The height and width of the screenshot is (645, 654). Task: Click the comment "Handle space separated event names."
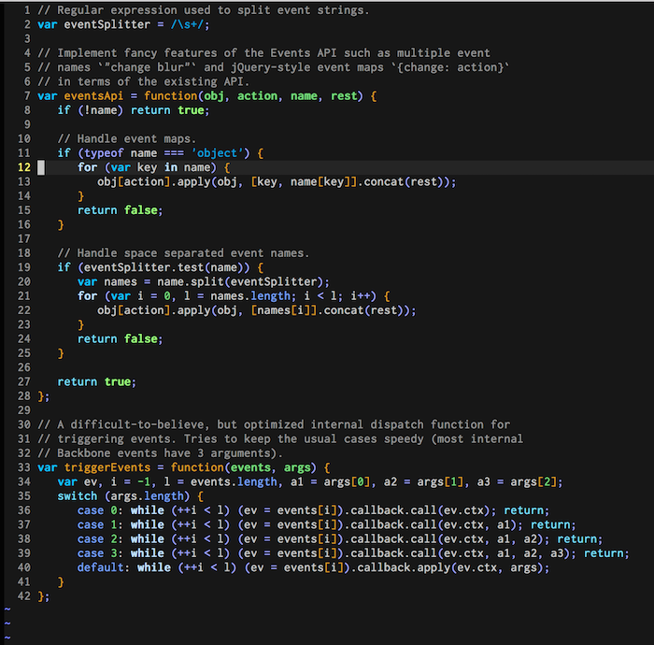click(193, 252)
